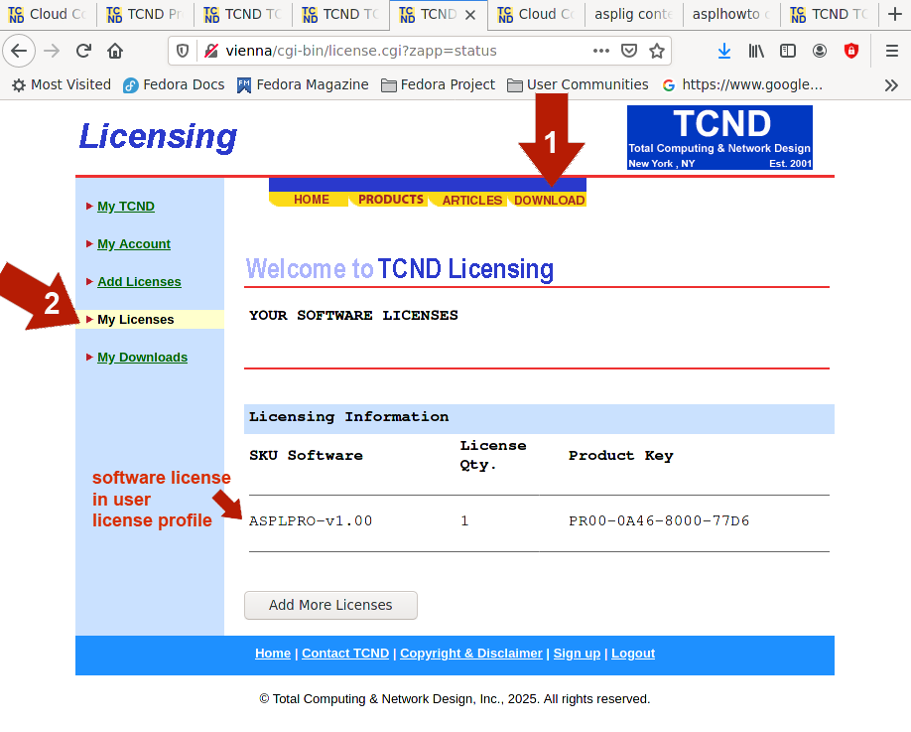
Task: Bookmark this page with star icon
Action: 656,51
